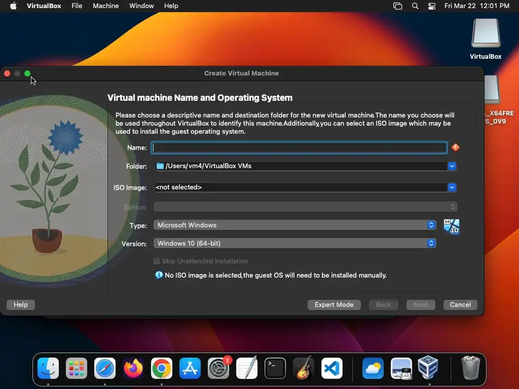
Task: Open the Help menu in menu bar
Action: pyautogui.click(x=171, y=6)
